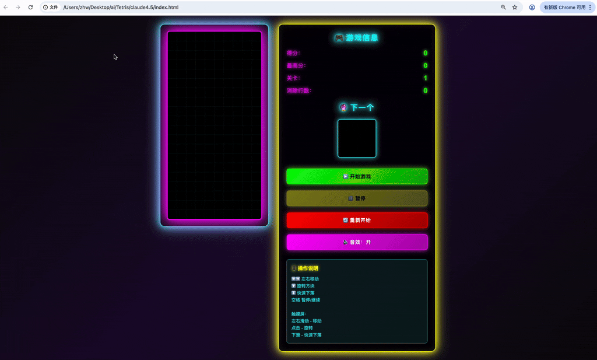Bookmark this page with the star icon
597x360 pixels.
(x=515, y=7)
